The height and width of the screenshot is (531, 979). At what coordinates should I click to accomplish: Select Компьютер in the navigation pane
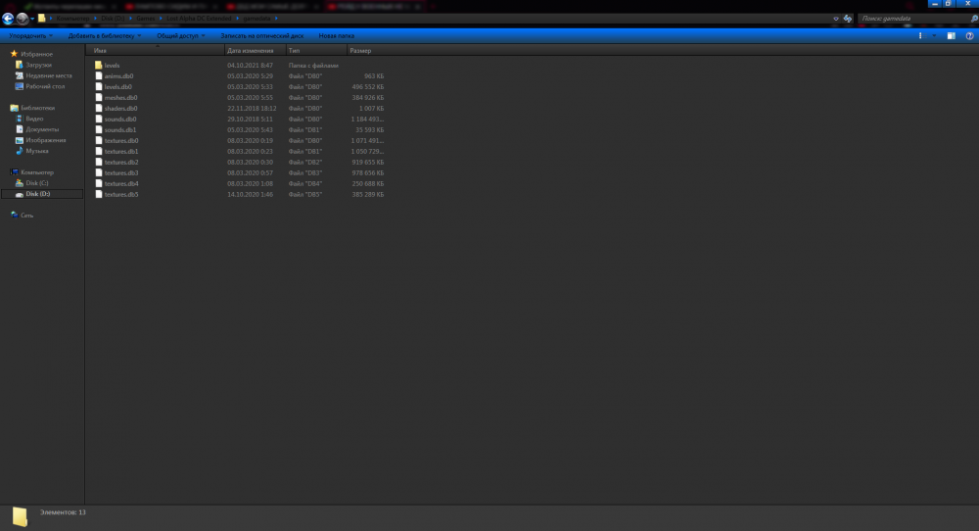click(x=37, y=172)
